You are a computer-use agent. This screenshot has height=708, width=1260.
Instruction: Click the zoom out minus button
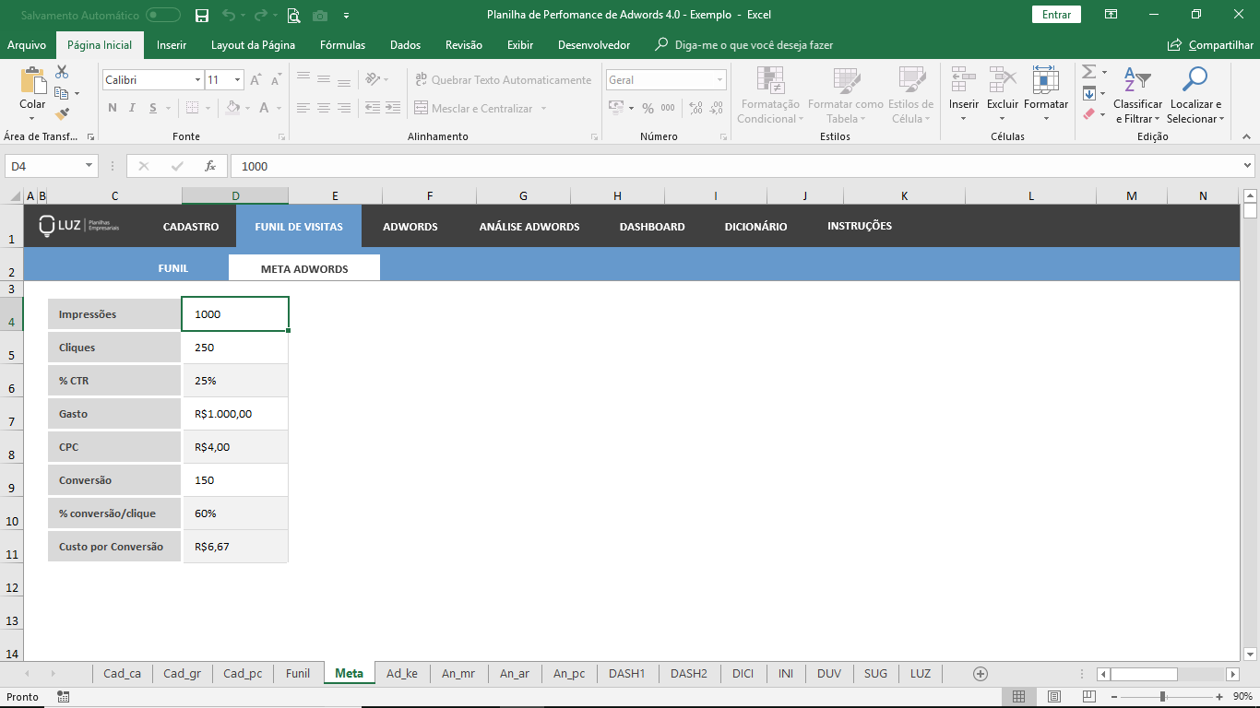coord(1116,697)
